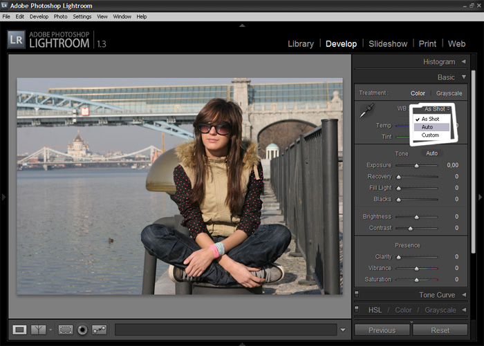Collapse the top module panel arrow
This screenshot has height=346, width=484.
click(x=242, y=26)
